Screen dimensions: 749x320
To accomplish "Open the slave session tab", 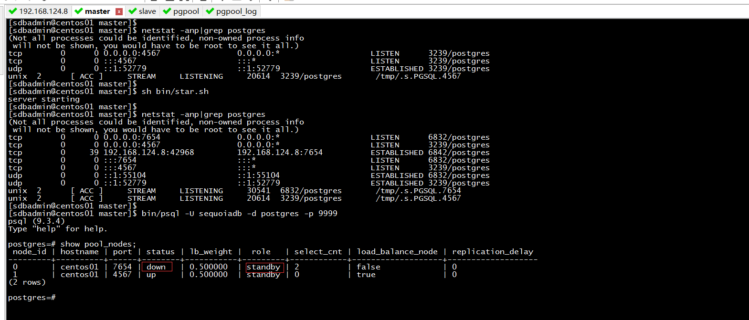I will tap(147, 11).
